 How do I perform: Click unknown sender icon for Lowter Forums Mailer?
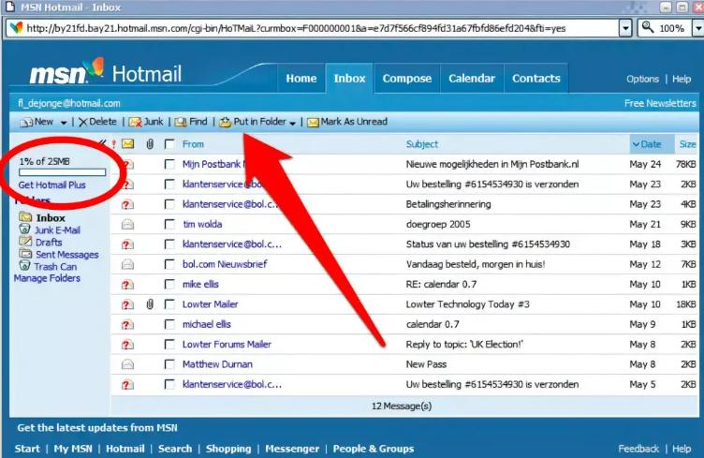127,345
